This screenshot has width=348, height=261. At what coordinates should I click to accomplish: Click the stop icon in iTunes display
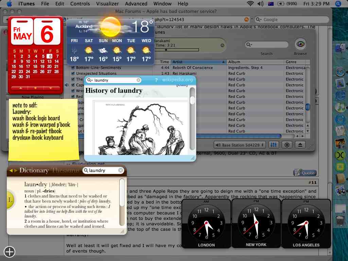click(222, 45)
